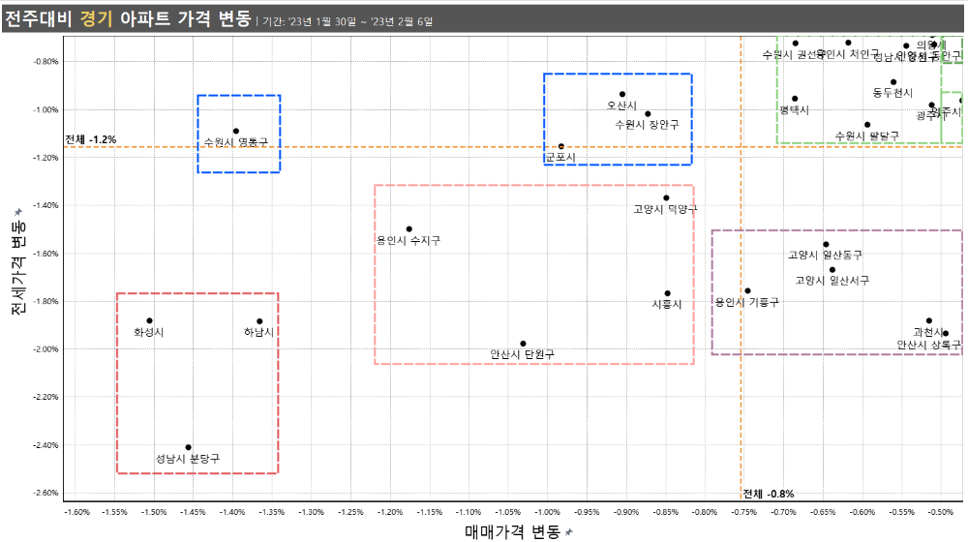Click the pin icon beside 전세가격 변동 axis title

(18, 212)
